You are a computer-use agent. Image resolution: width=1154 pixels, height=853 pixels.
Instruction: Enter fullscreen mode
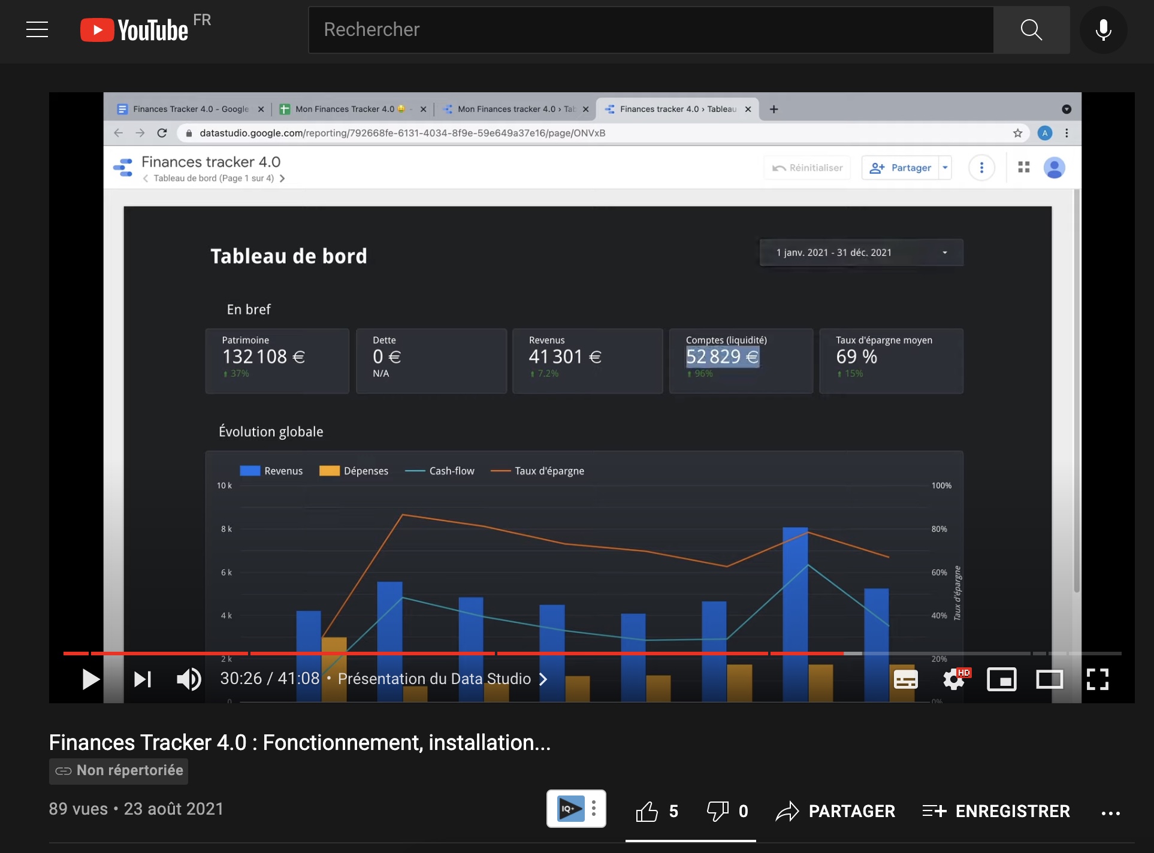tap(1097, 679)
